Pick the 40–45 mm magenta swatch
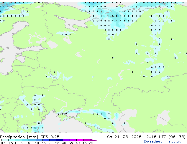Viewport: 187px width, 144px height. 80,140
